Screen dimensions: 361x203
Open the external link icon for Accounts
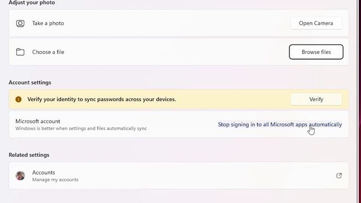pyautogui.click(x=339, y=175)
